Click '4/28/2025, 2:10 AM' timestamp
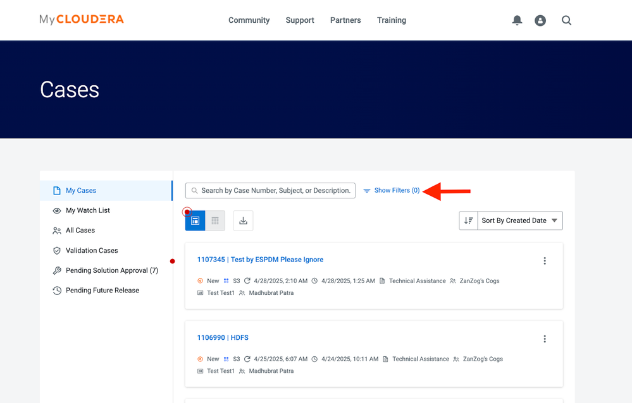The image size is (632, 403). (x=280, y=281)
